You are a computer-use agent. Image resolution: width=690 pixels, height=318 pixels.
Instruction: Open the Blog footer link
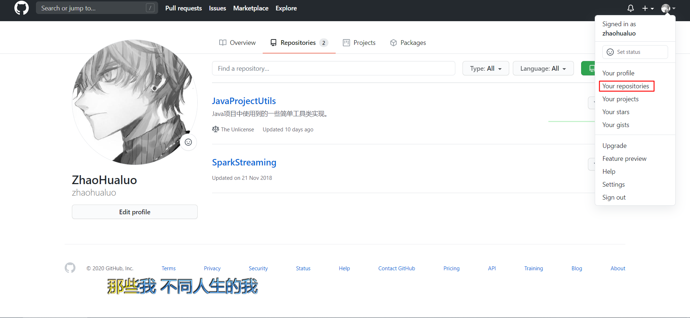click(x=576, y=268)
